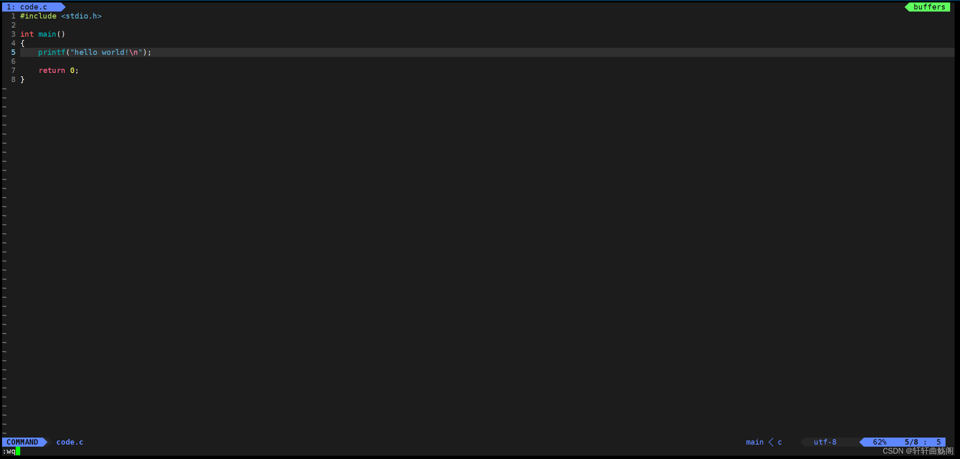Click the utf-8 encoding segment
Screen dimensions: 960x459
[x=825, y=442]
